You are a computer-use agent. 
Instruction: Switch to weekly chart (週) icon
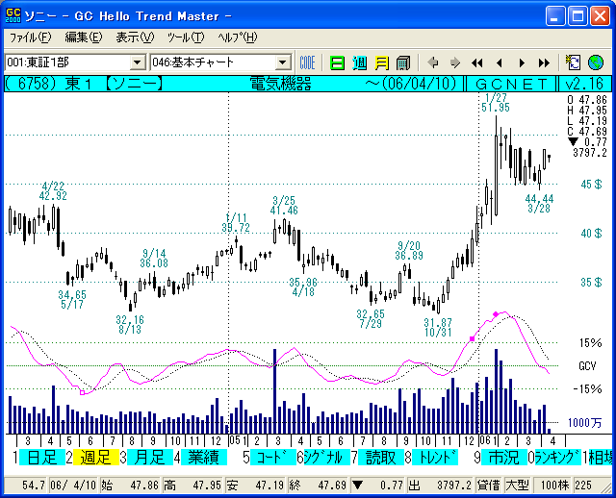tap(359, 62)
